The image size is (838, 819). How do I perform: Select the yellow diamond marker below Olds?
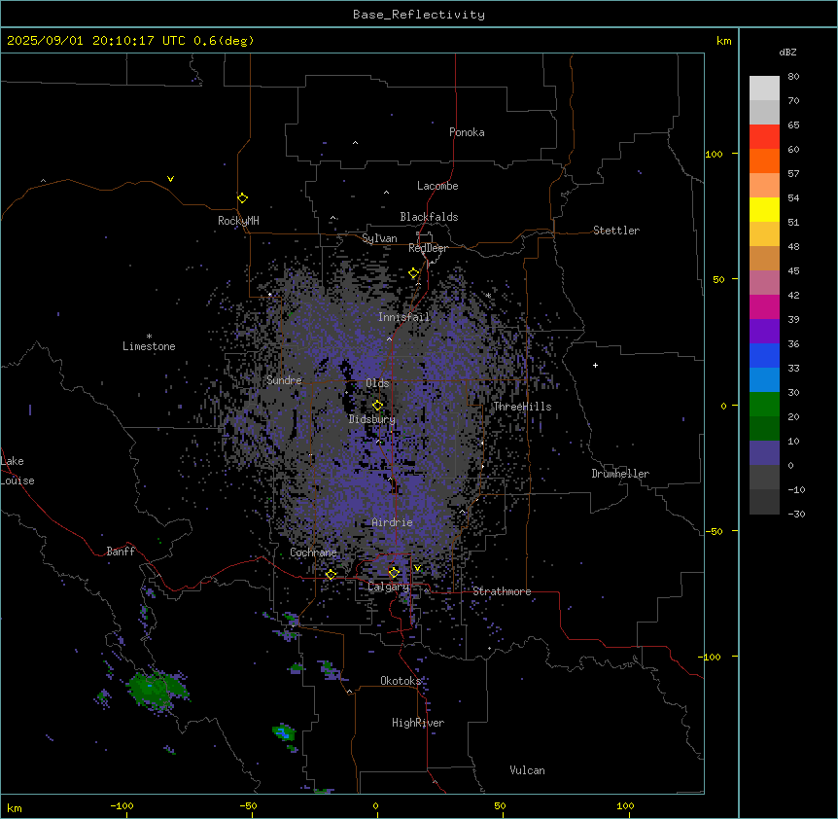(x=377, y=405)
